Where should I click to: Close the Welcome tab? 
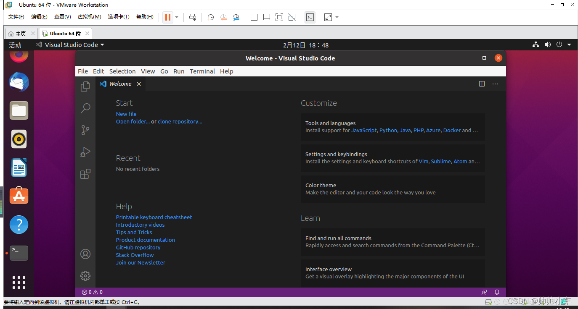[138, 84]
